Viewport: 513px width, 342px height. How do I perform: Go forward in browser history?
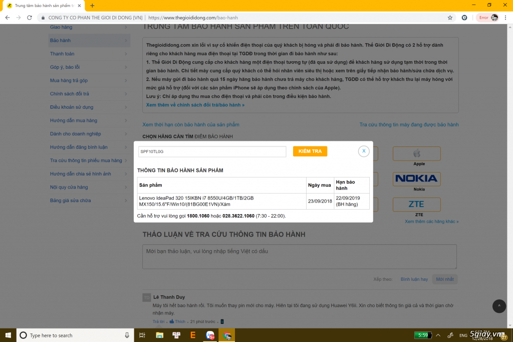click(x=19, y=18)
